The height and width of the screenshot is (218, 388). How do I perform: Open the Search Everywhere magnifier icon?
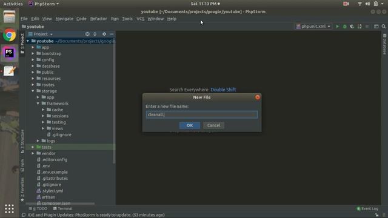(x=384, y=27)
